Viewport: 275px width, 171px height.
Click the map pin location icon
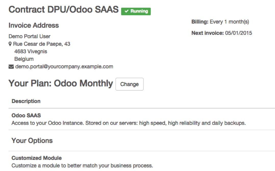[x=10, y=44]
